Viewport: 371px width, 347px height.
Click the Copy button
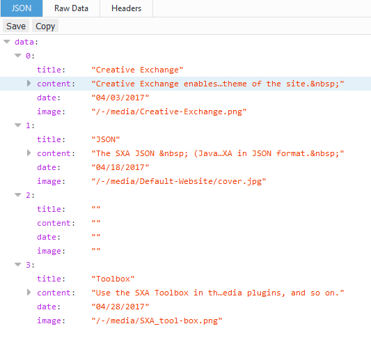pos(45,26)
